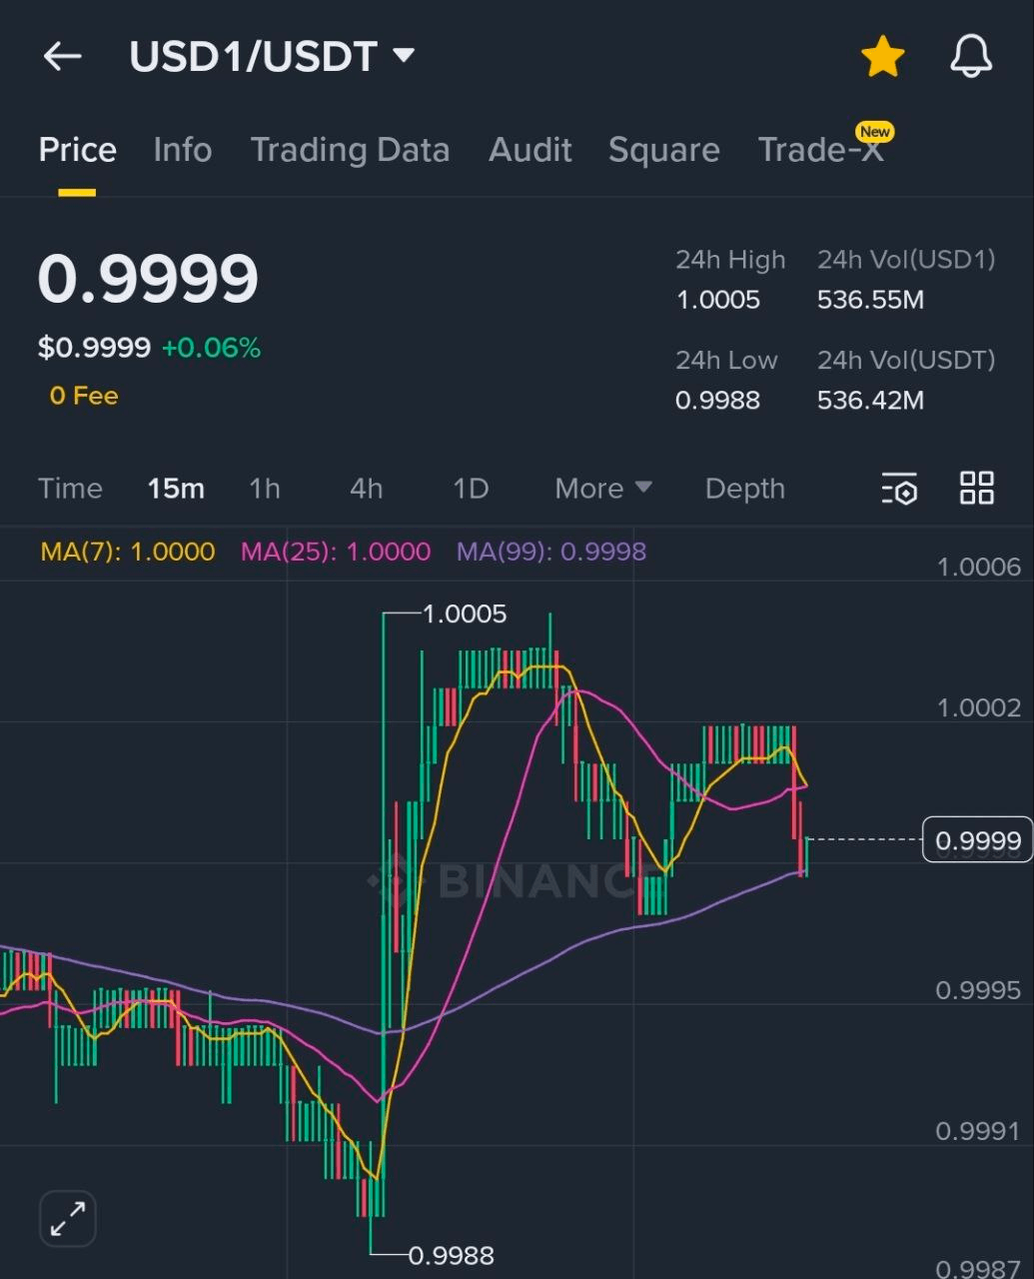This screenshot has width=1034, height=1279.
Task: Click the back arrow icon
Action: pos(63,56)
